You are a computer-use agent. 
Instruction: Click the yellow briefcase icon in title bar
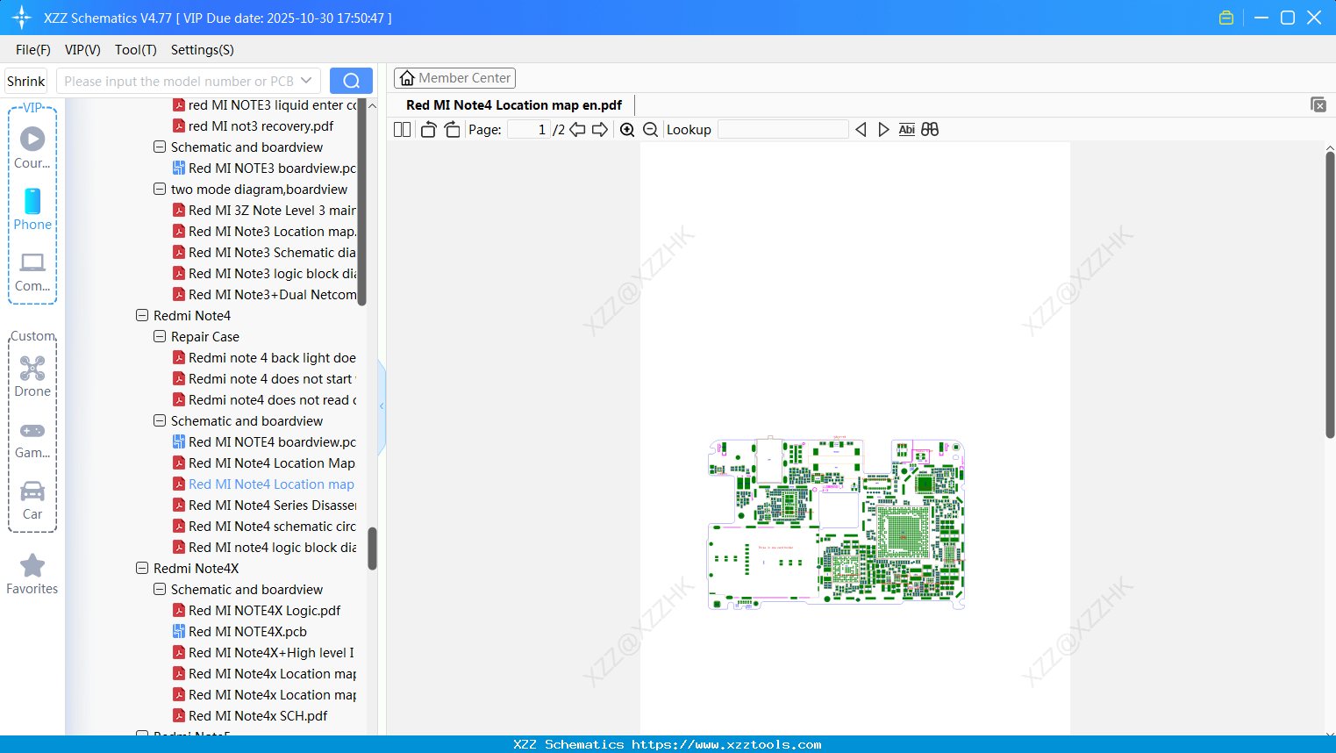(1226, 18)
